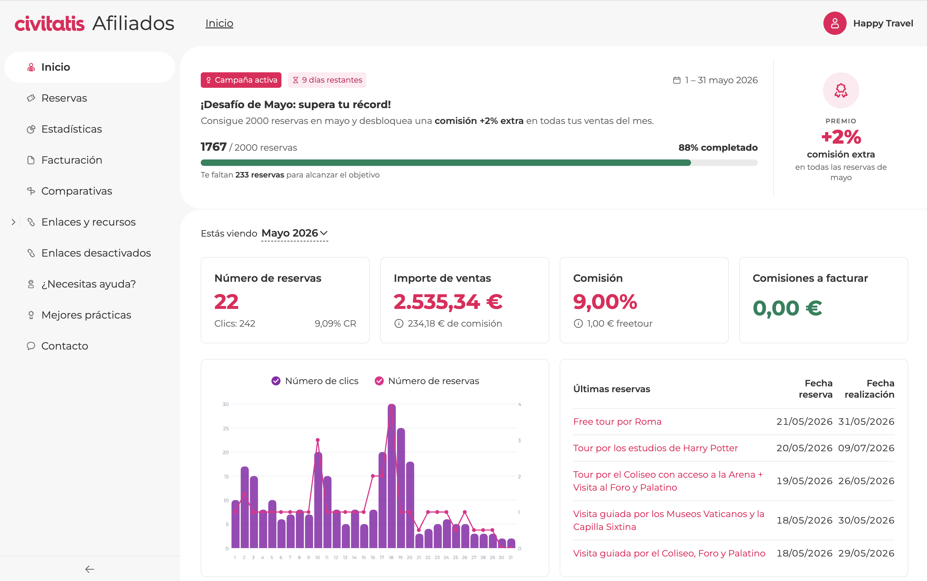
Task: Click the Contacto speech bubble icon
Action: 31,346
